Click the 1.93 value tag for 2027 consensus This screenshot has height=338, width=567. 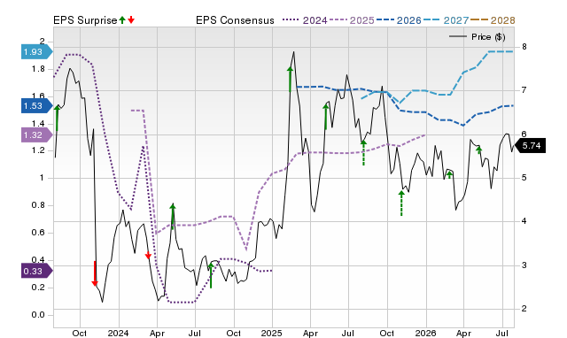click(x=37, y=51)
